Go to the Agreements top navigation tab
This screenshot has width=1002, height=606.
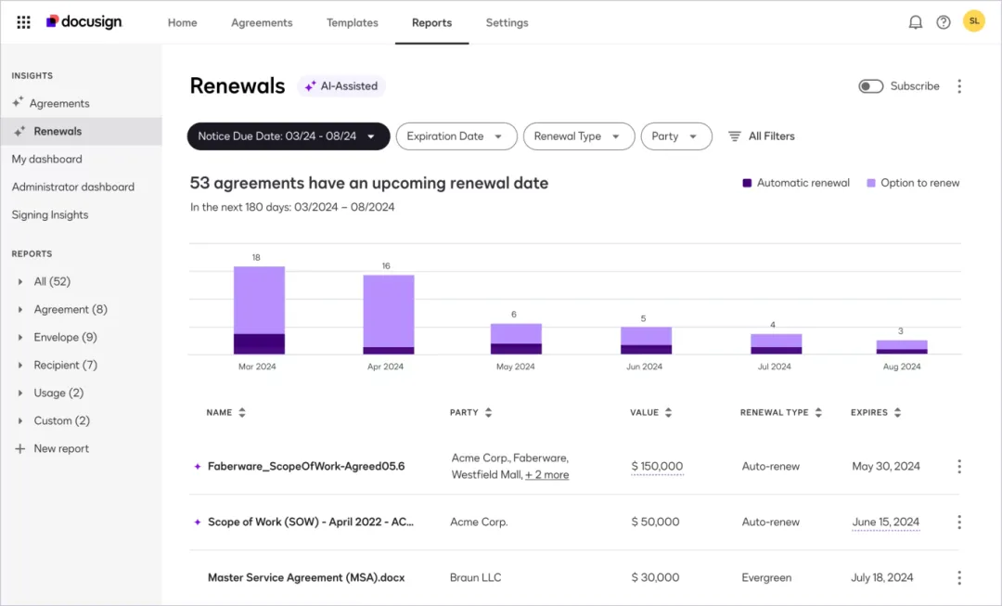[262, 23]
